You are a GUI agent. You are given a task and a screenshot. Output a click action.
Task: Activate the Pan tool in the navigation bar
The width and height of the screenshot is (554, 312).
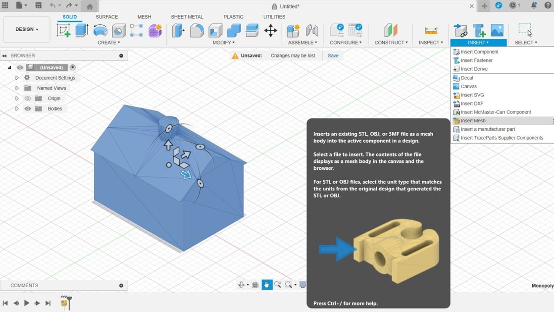[x=266, y=284]
